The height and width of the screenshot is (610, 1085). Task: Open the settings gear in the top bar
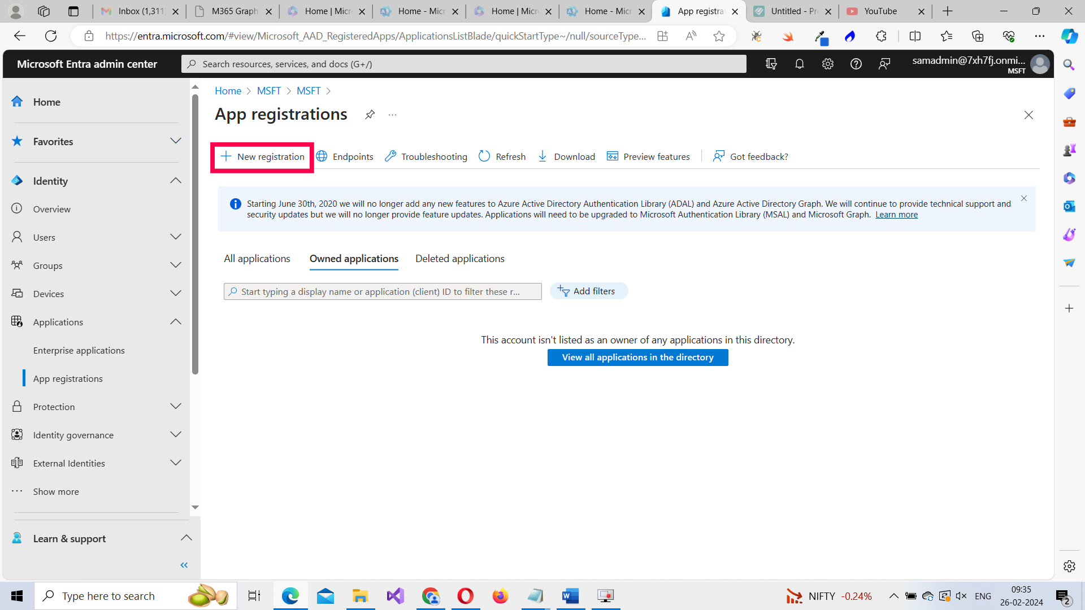click(x=827, y=64)
